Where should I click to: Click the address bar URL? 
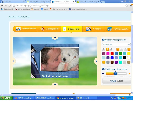(32, 6)
